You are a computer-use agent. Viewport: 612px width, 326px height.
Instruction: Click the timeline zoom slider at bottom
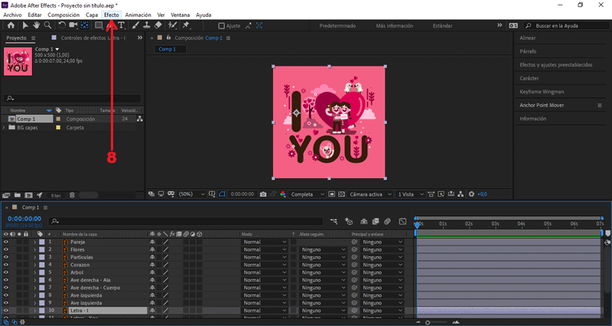click(x=428, y=322)
